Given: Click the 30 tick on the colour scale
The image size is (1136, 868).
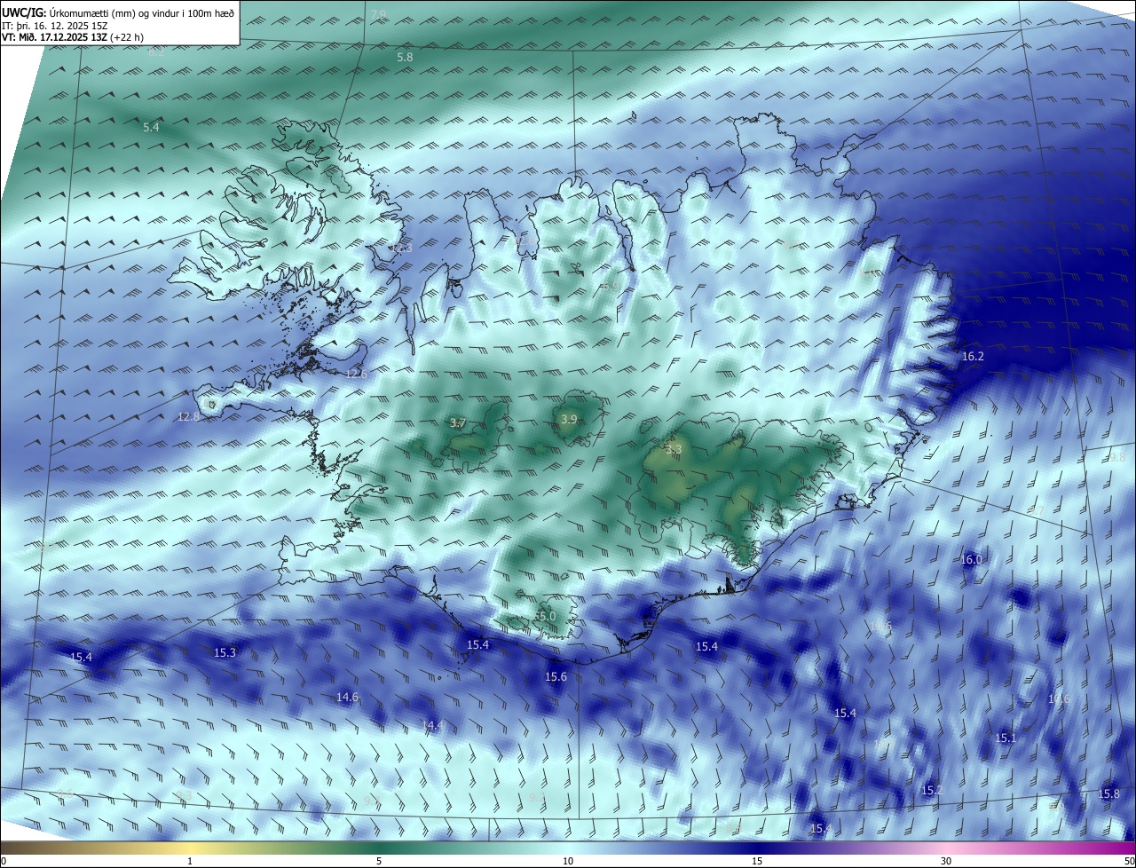Looking at the screenshot, I should click(x=946, y=861).
